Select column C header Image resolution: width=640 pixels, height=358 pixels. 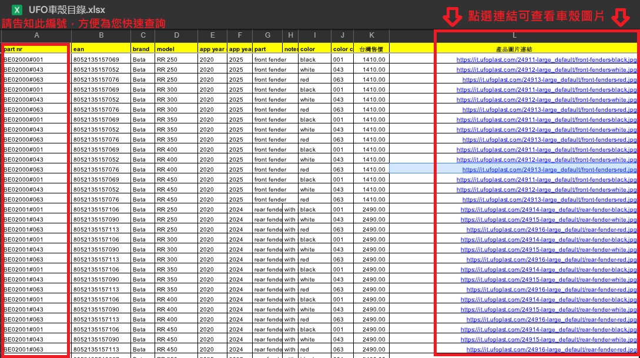click(x=143, y=35)
